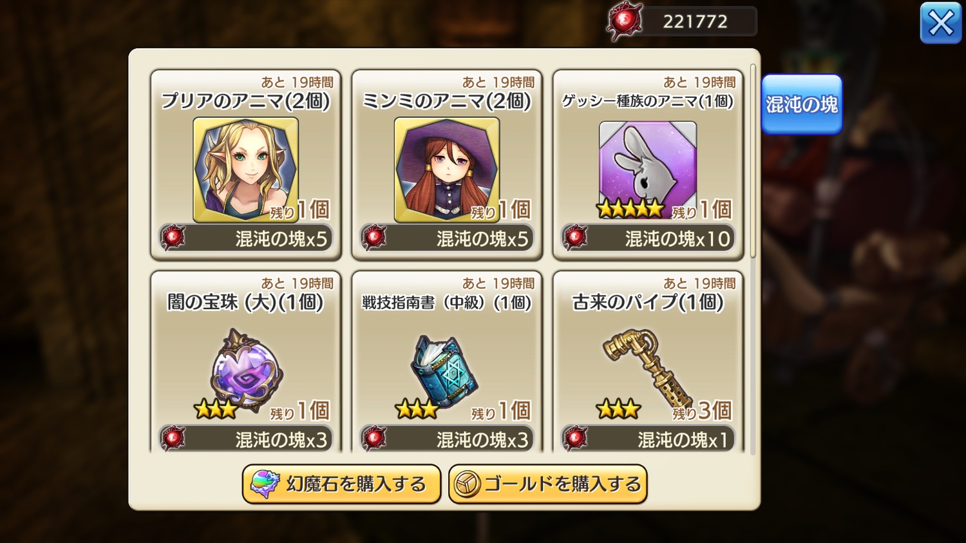
Task: Buy 闇の宝珠 for 混沌の塊x3
Action: pos(246,439)
